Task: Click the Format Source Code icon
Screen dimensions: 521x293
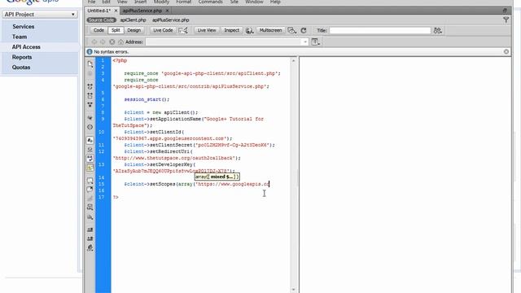Action: coord(90,247)
